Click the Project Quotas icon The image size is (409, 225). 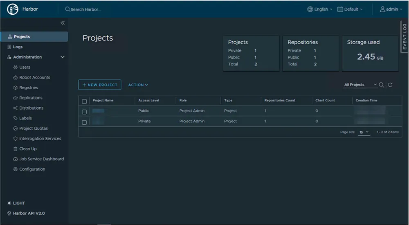(x=16, y=128)
